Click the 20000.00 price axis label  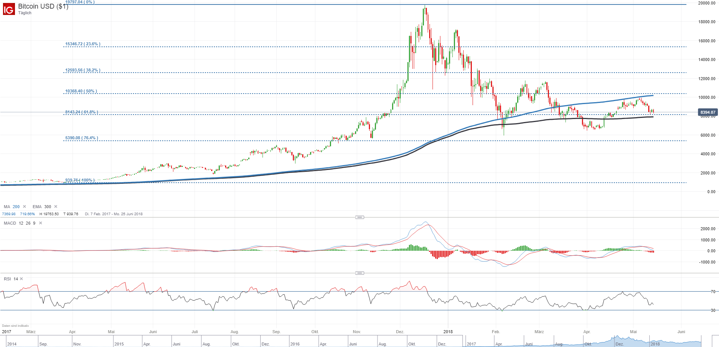point(707,3)
